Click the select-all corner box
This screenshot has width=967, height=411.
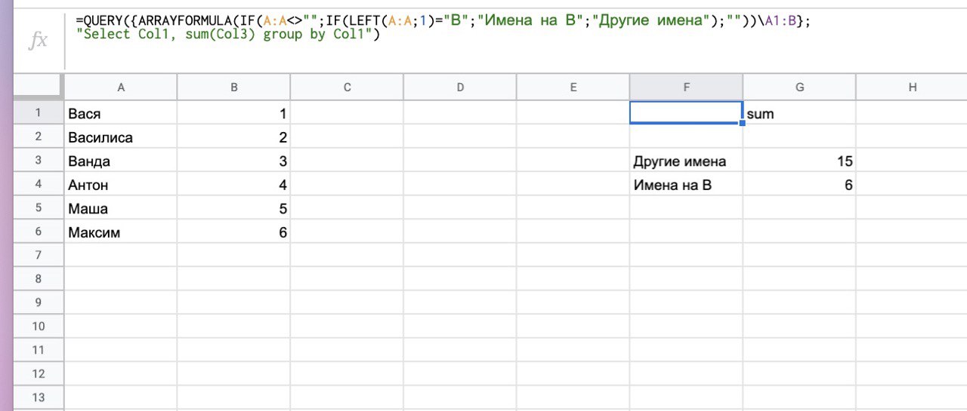coord(39,87)
